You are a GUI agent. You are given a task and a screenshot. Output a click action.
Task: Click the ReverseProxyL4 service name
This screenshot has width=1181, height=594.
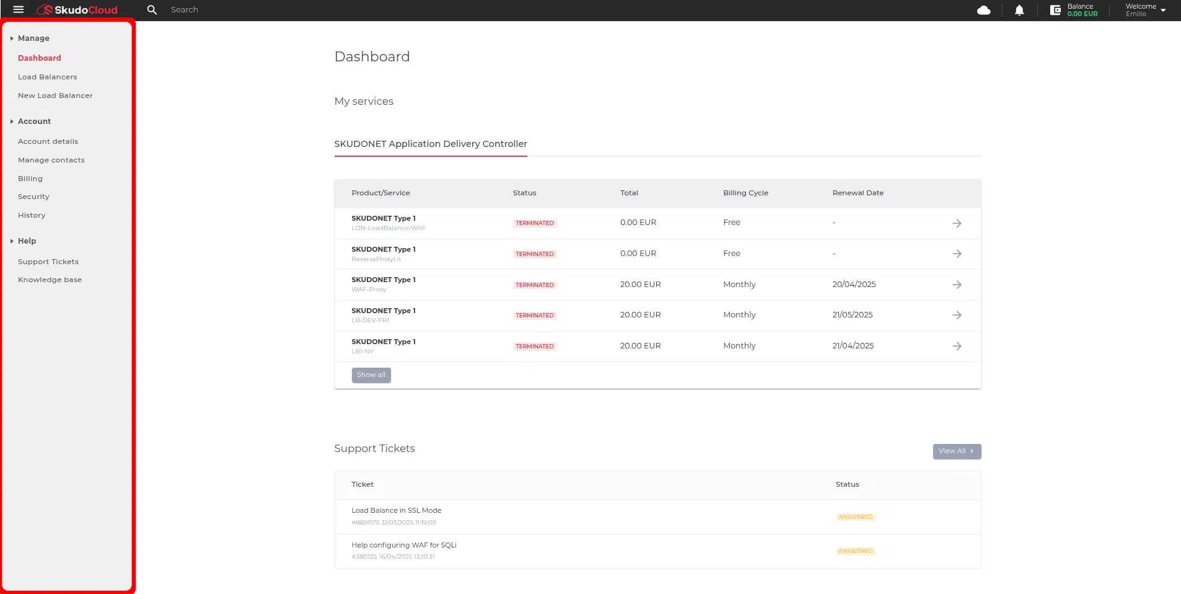pyautogui.click(x=376, y=259)
